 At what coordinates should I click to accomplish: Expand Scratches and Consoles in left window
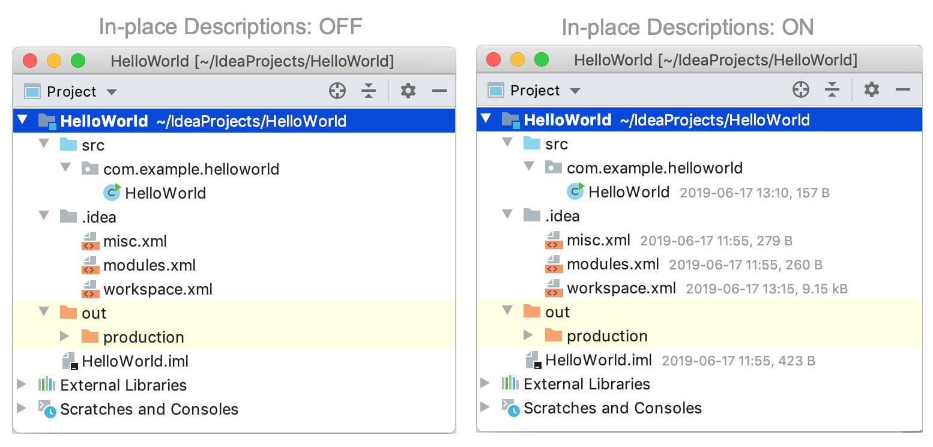22,409
